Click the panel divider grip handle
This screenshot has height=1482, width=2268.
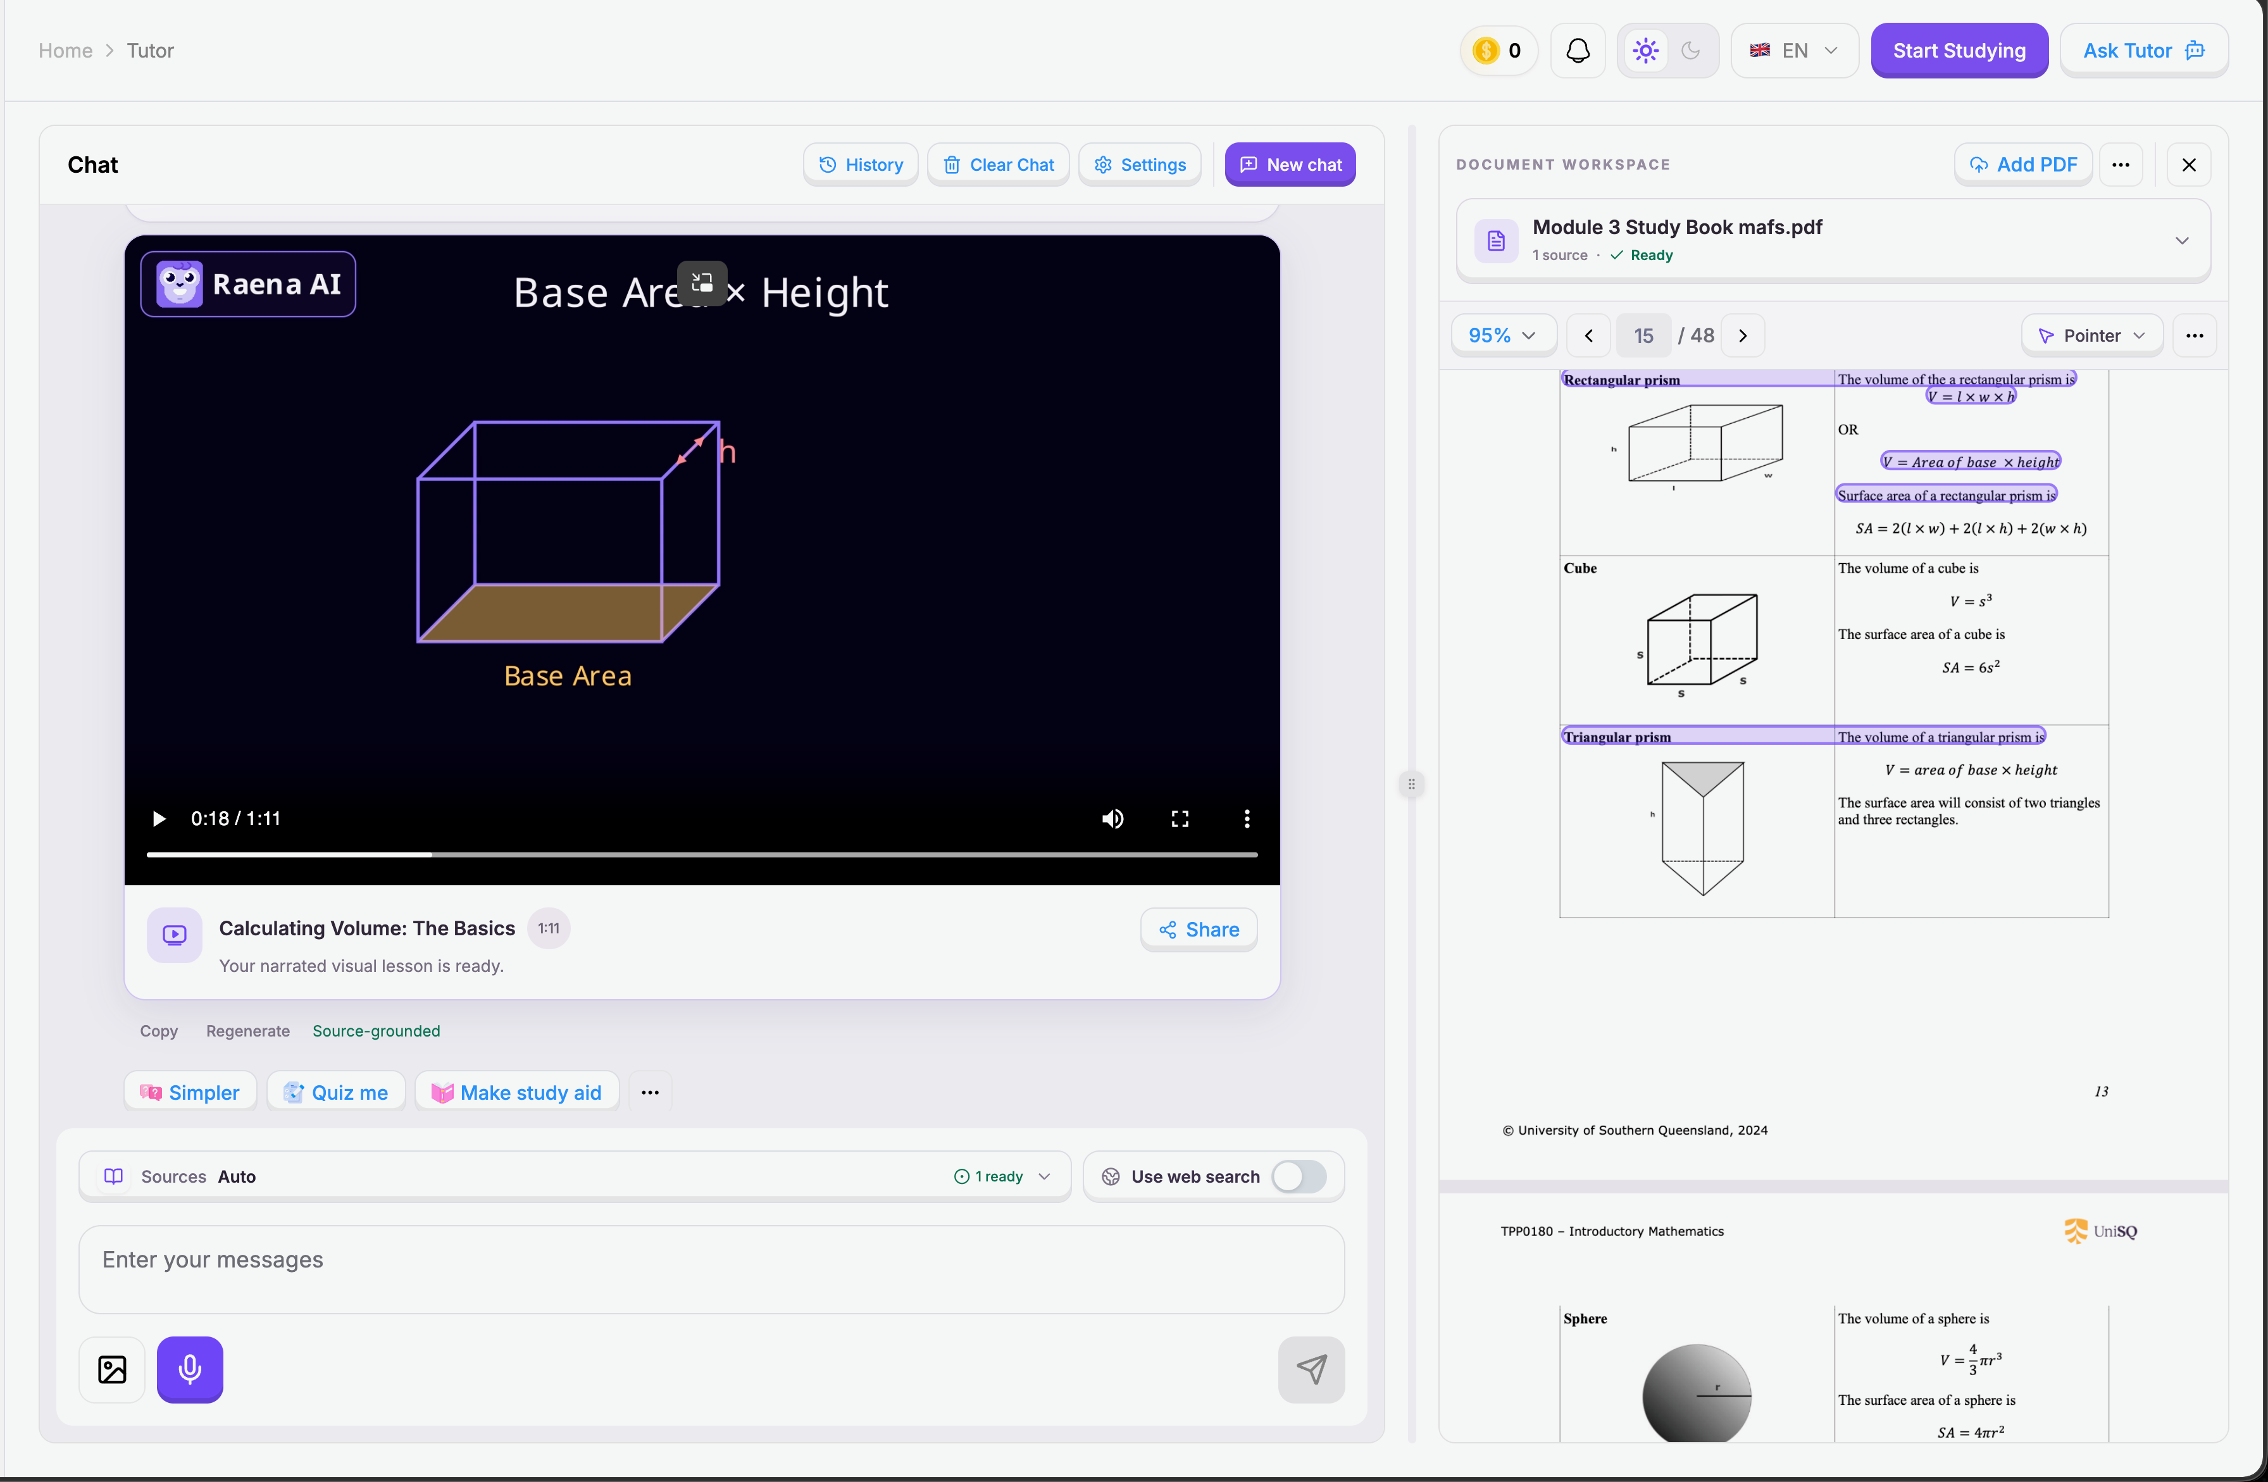click(1411, 785)
